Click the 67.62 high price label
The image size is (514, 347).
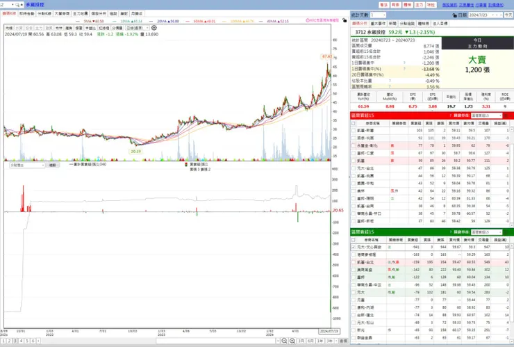327,56
